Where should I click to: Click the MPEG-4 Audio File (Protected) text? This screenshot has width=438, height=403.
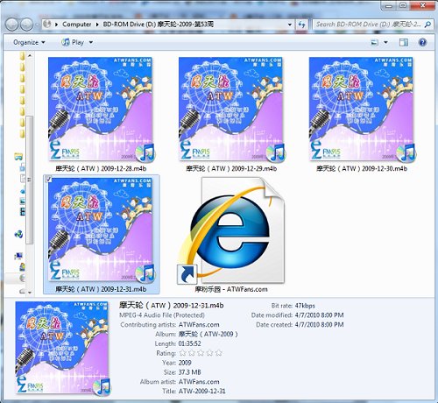click(162, 315)
